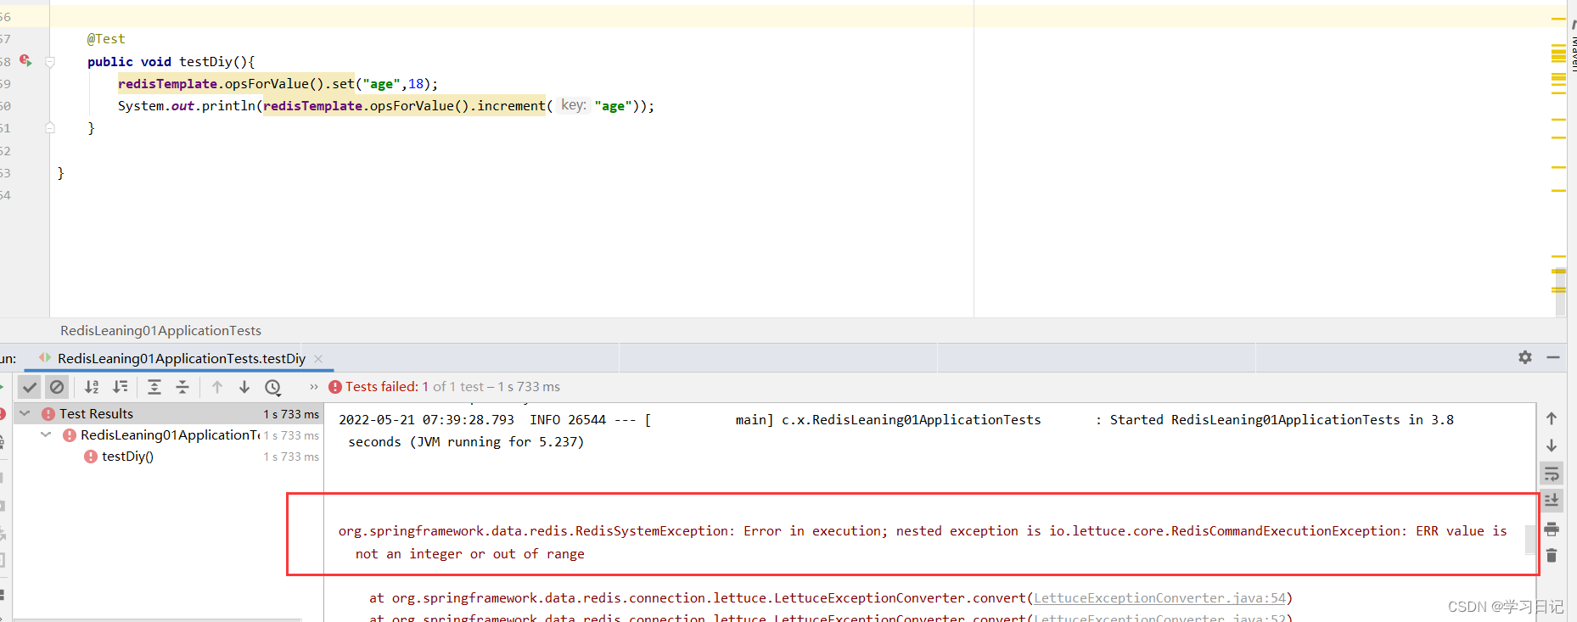Viewport: 1577px width, 622px height.
Task: Fold testDiy method gutter marker
Action: point(50,62)
